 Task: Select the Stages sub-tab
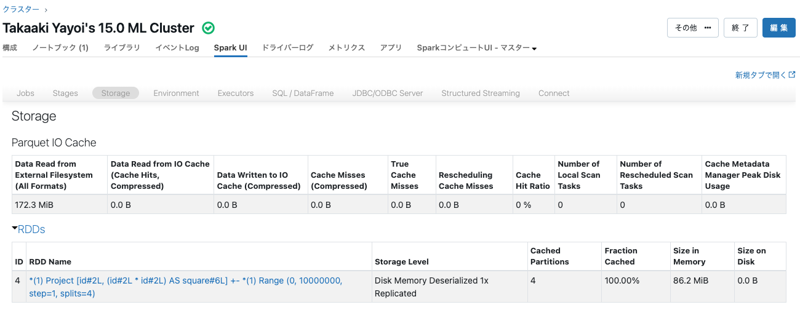[x=65, y=93]
